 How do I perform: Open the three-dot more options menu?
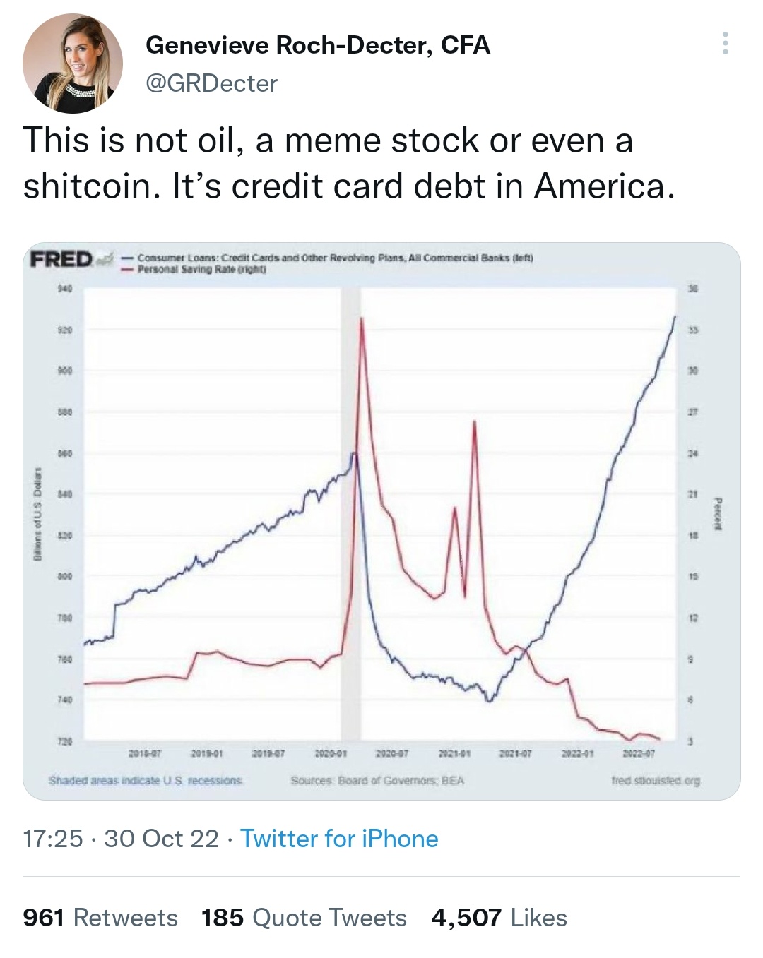724,44
